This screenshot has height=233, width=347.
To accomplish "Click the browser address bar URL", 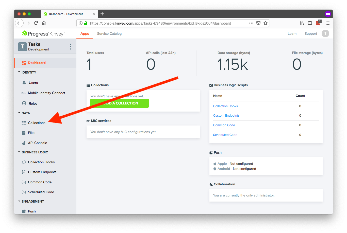I will pos(160,23).
